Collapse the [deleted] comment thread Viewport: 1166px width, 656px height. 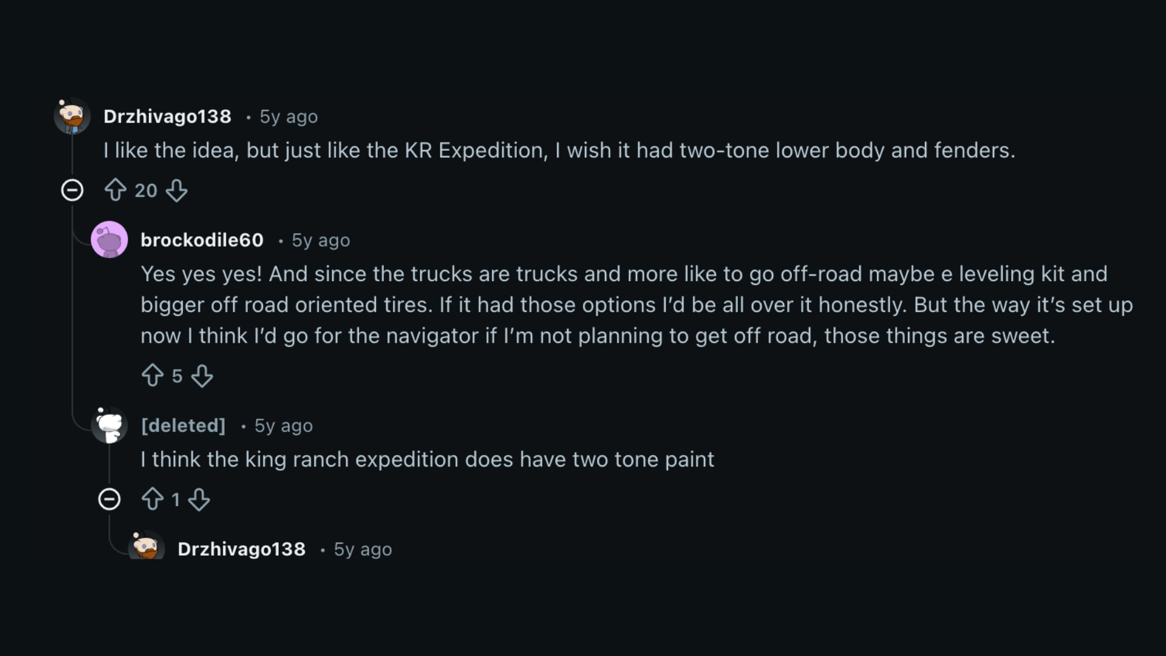pyautogui.click(x=109, y=499)
